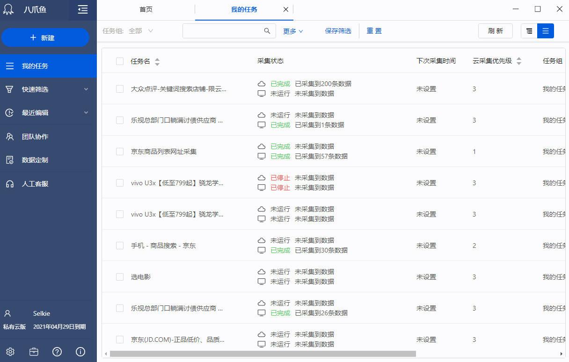The image size is (569, 362).
Task: Open the toolbox briefcase icon
Action: pos(34,352)
